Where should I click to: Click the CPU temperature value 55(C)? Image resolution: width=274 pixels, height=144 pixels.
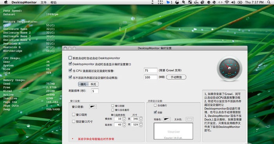click(50, 26)
